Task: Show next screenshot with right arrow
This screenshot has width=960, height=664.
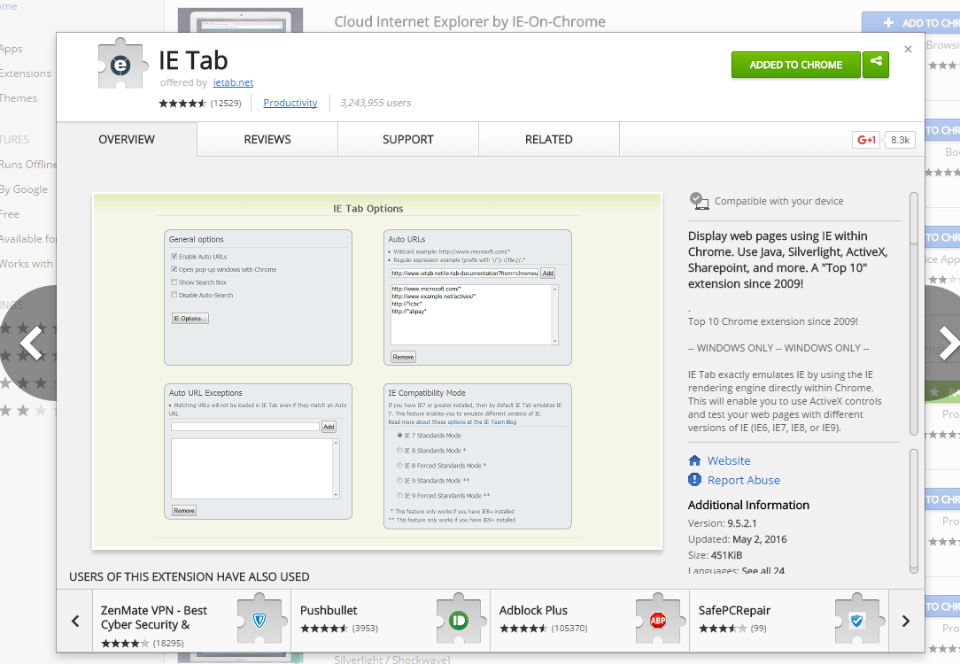Action: (x=948, y=343)
